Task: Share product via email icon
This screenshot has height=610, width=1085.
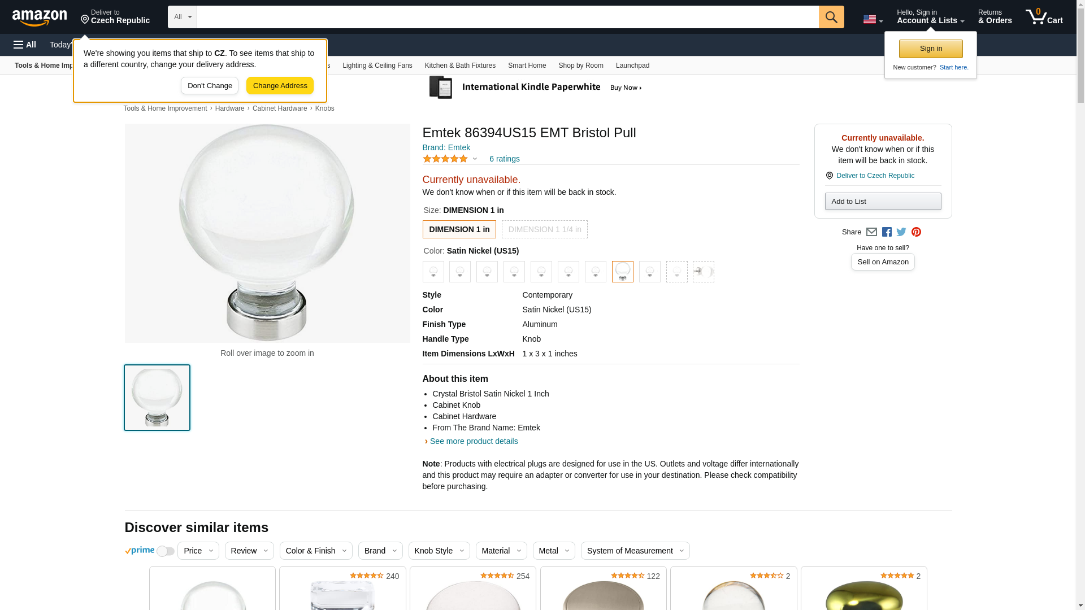Action: click(x=871, y=232)
